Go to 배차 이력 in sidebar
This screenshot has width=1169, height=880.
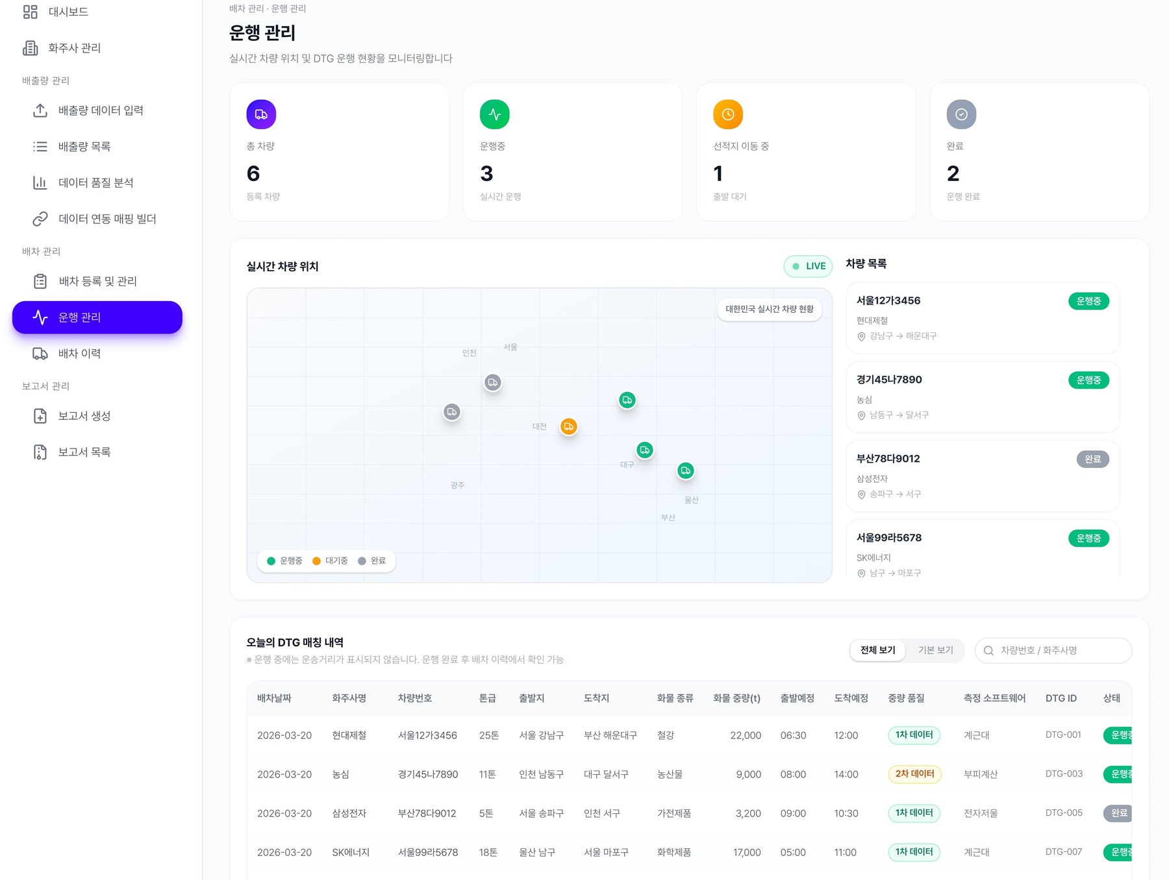(x=97, y=354)
